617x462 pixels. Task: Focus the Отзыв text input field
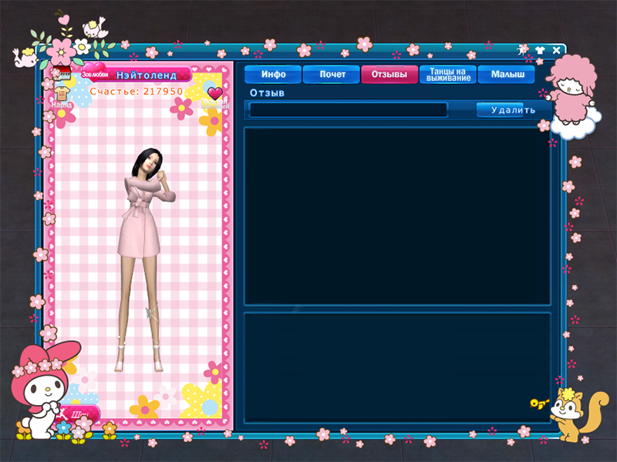point(349,110)
